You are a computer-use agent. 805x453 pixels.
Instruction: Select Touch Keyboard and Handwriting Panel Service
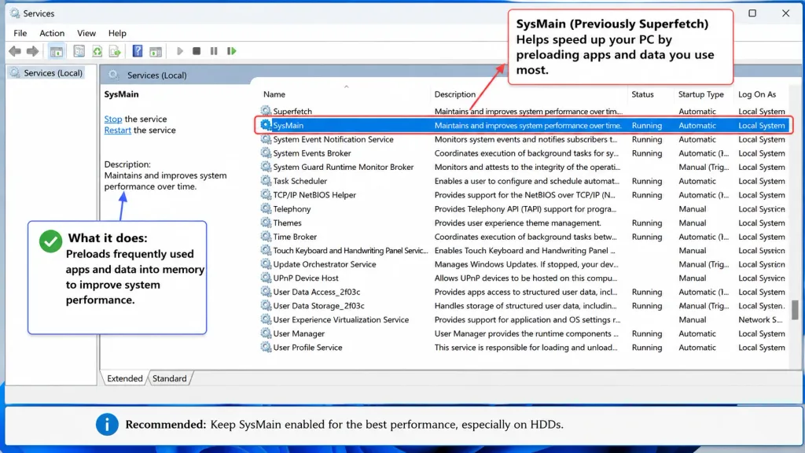pos(350,250)
